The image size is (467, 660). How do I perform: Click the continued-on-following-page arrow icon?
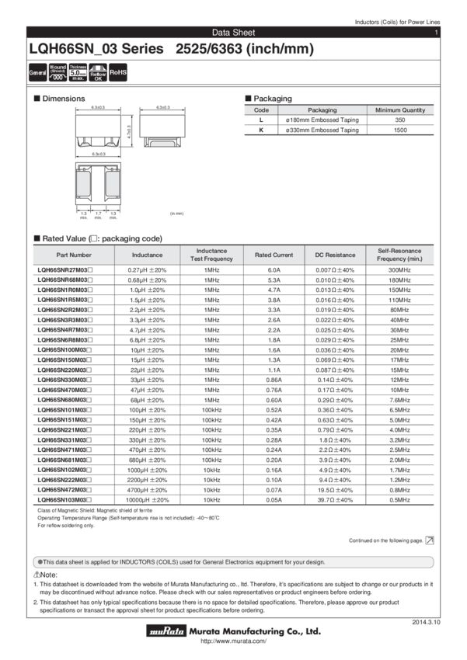(430, 540)
